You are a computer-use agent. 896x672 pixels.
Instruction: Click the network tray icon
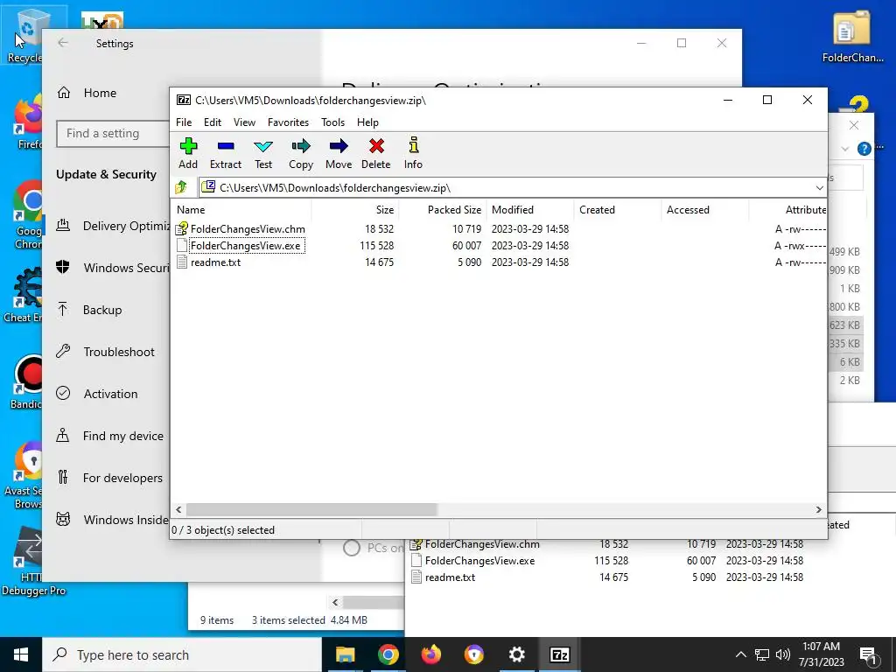click(x=762, y=654)
